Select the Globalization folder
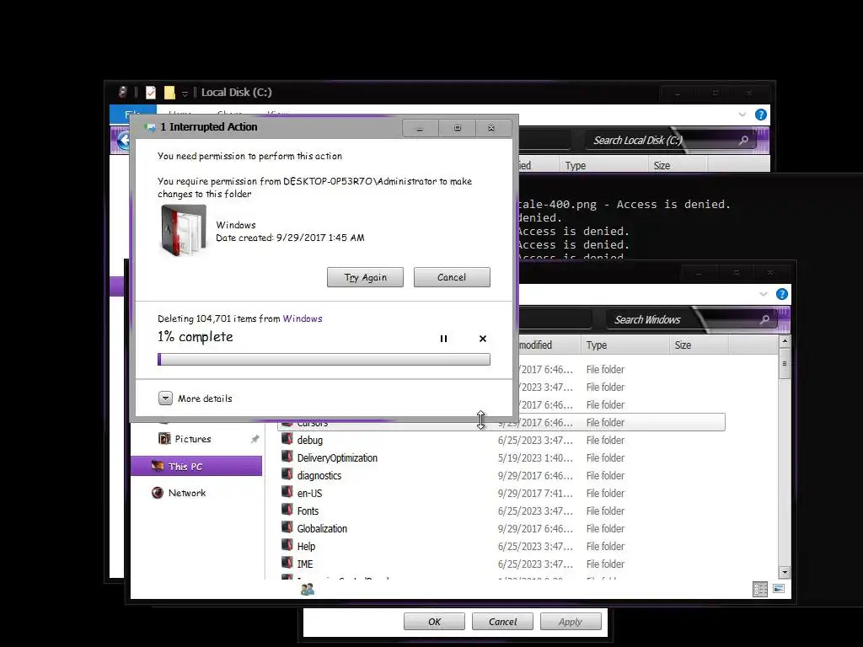Image resolution: width=863 pixels, height=647 pixels. (x=501, y=528)
